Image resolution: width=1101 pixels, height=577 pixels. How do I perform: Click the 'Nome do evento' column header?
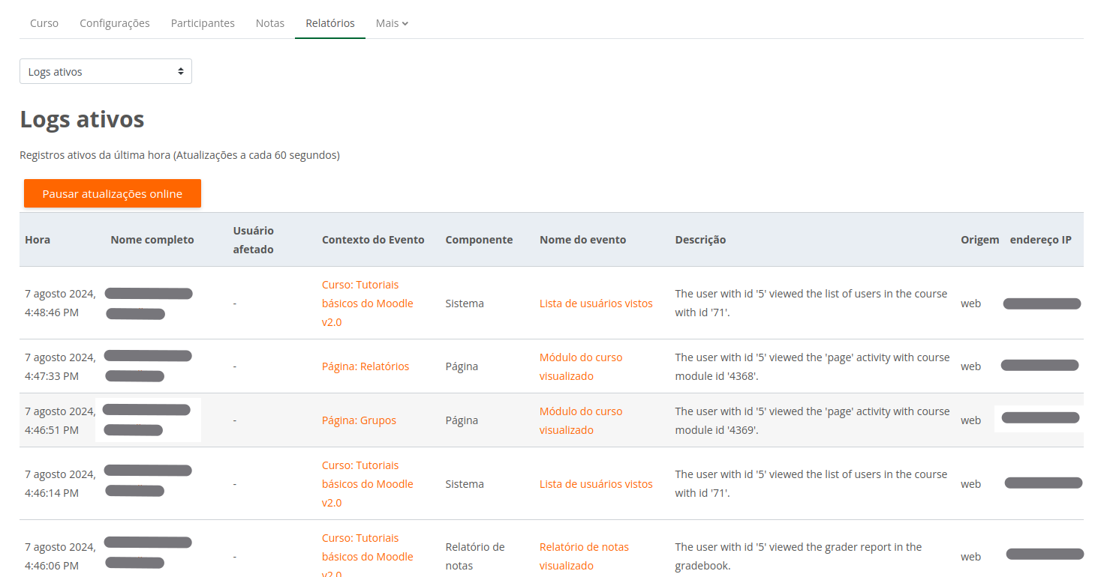point(582,239)
